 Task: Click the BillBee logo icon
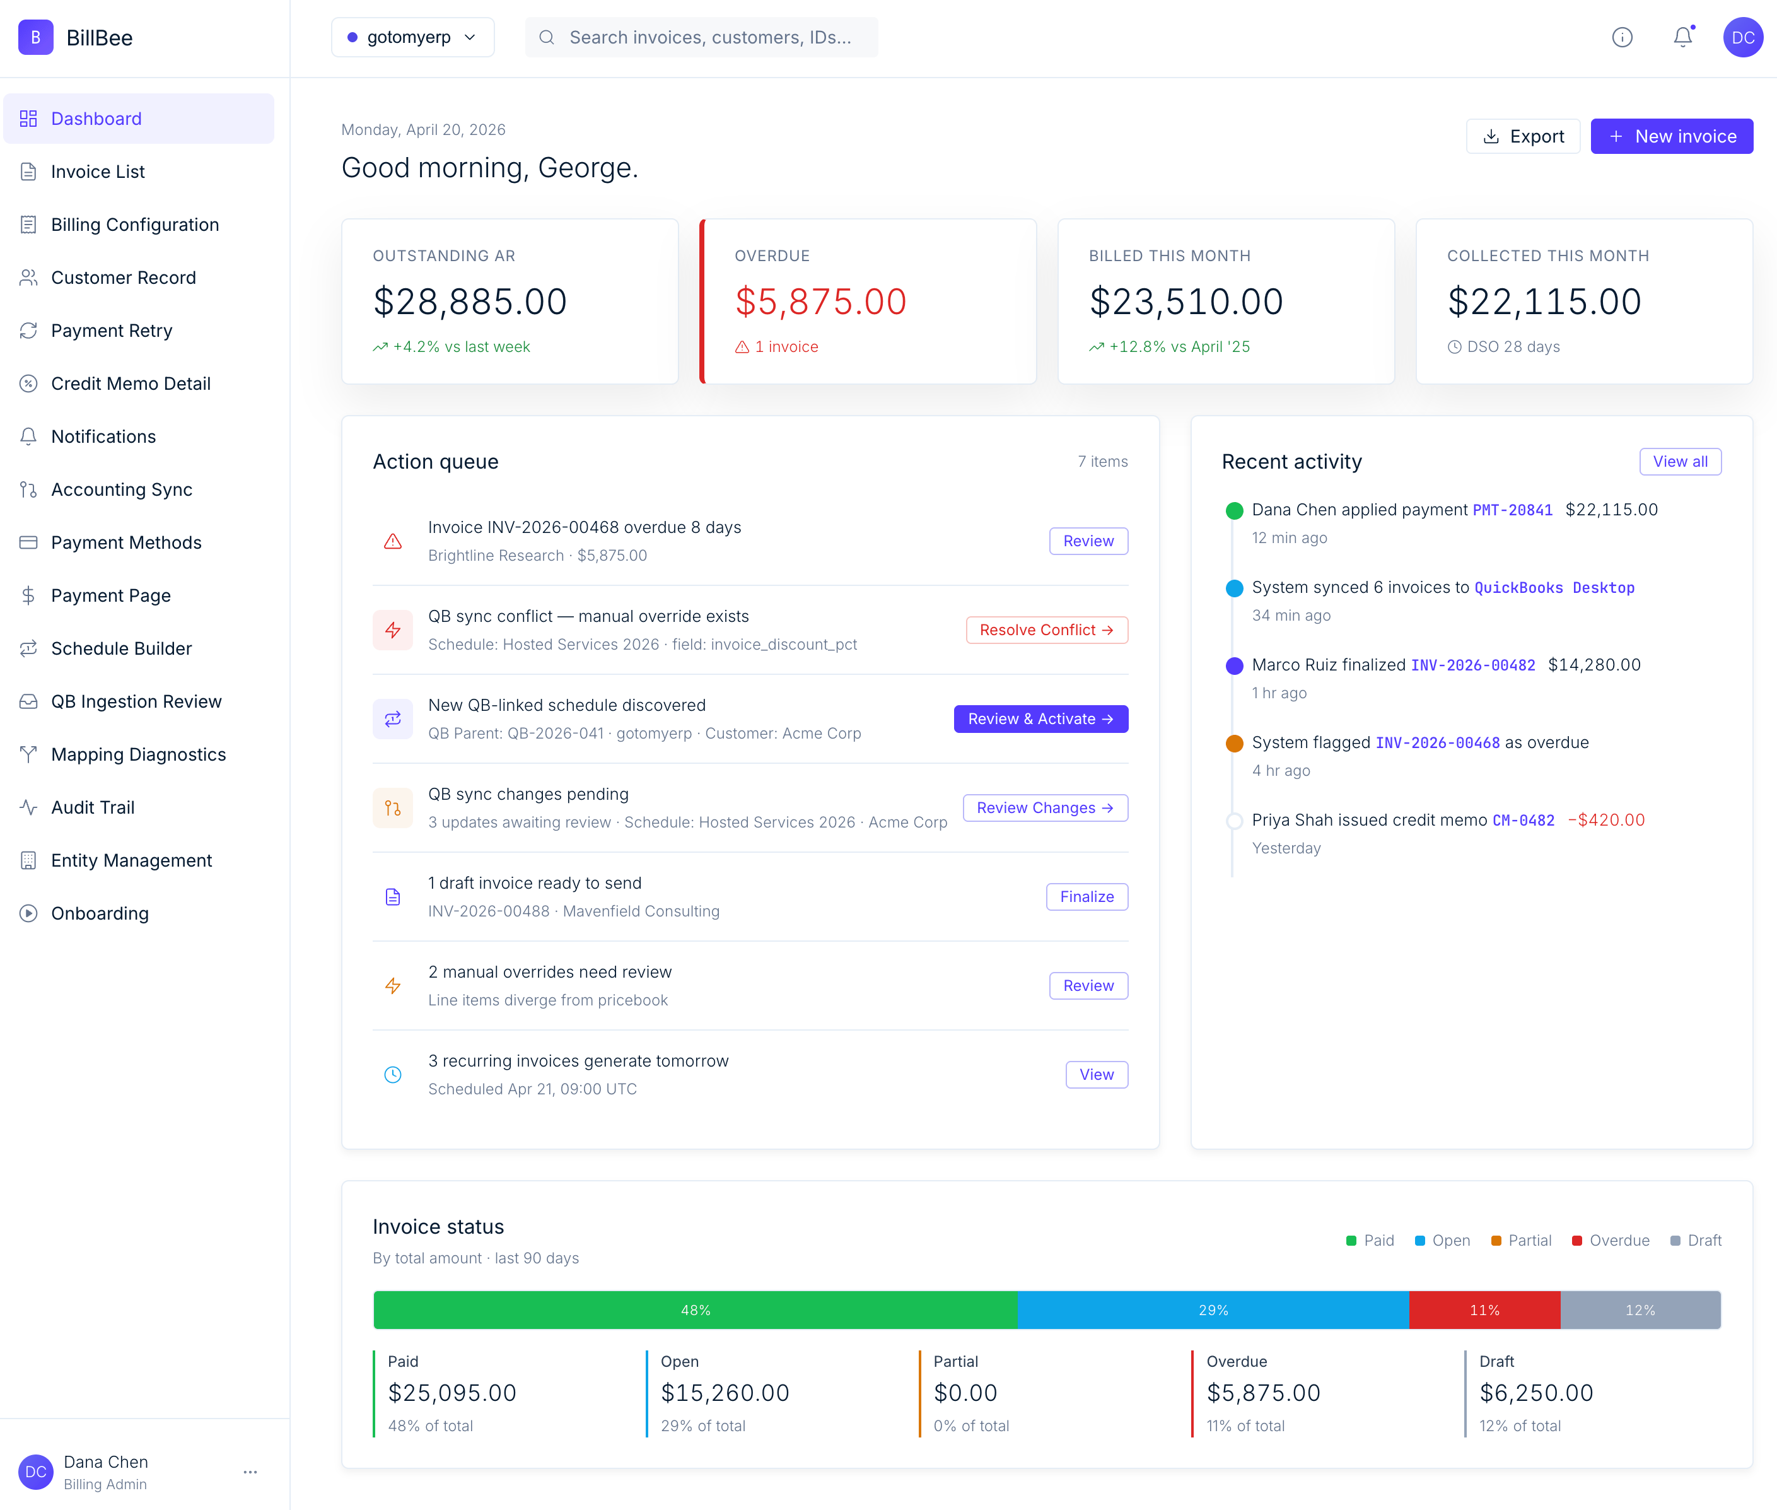click(35, 38)
